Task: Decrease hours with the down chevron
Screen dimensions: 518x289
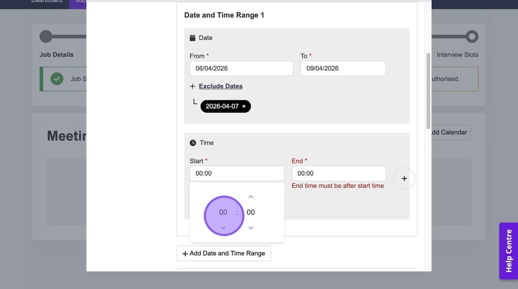Action: (223, 228)
